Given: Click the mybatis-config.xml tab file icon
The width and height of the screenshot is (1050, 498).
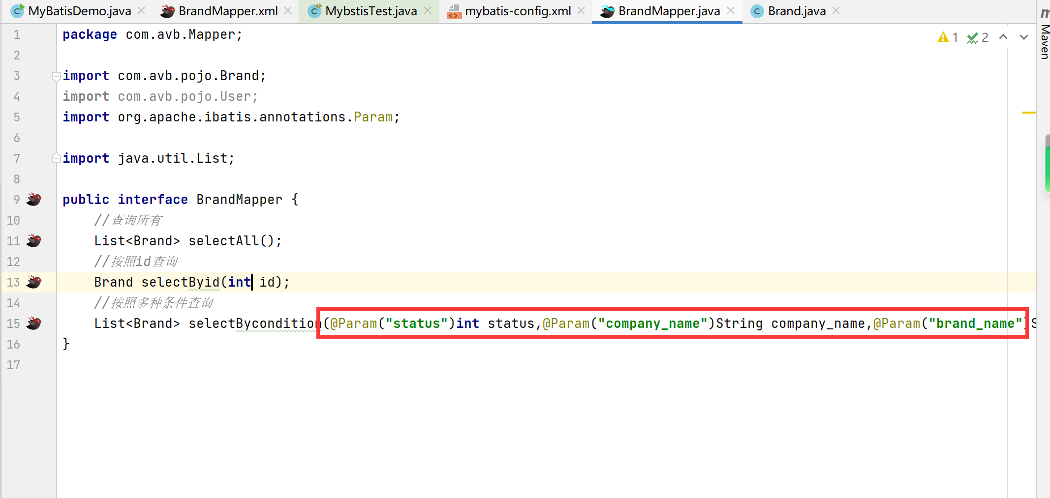Looking at the screenshot, I should (x=454, y=11).
